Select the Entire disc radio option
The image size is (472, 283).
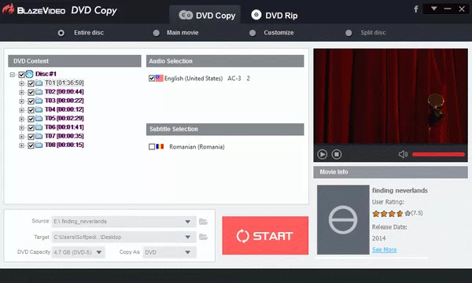61,33
